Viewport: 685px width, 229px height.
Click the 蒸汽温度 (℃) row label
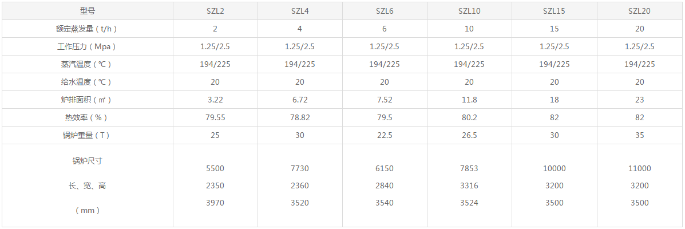tap(87, 64)
